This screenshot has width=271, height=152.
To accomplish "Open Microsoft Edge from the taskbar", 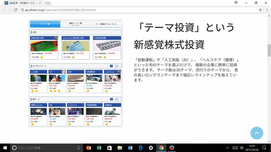I will (x=140, y=148).
